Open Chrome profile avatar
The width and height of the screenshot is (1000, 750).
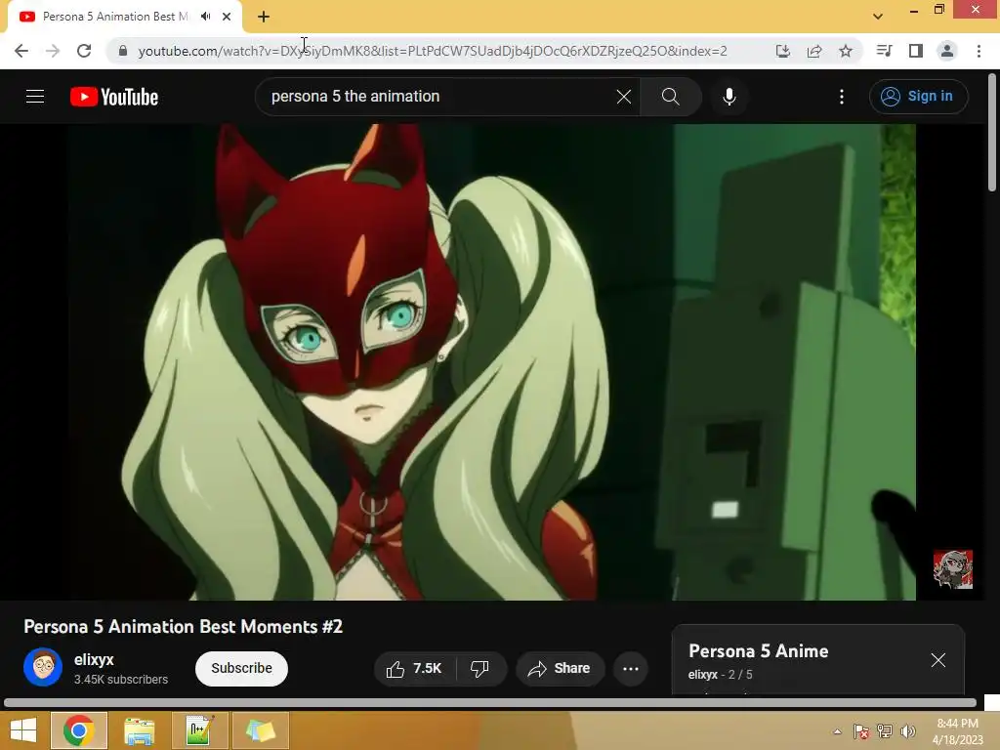pos(947,51)
